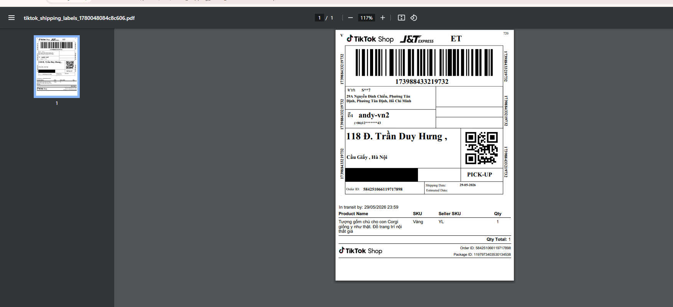Click the ET code text
This screenshot has height=307, width=673.
tap(456, 39)
